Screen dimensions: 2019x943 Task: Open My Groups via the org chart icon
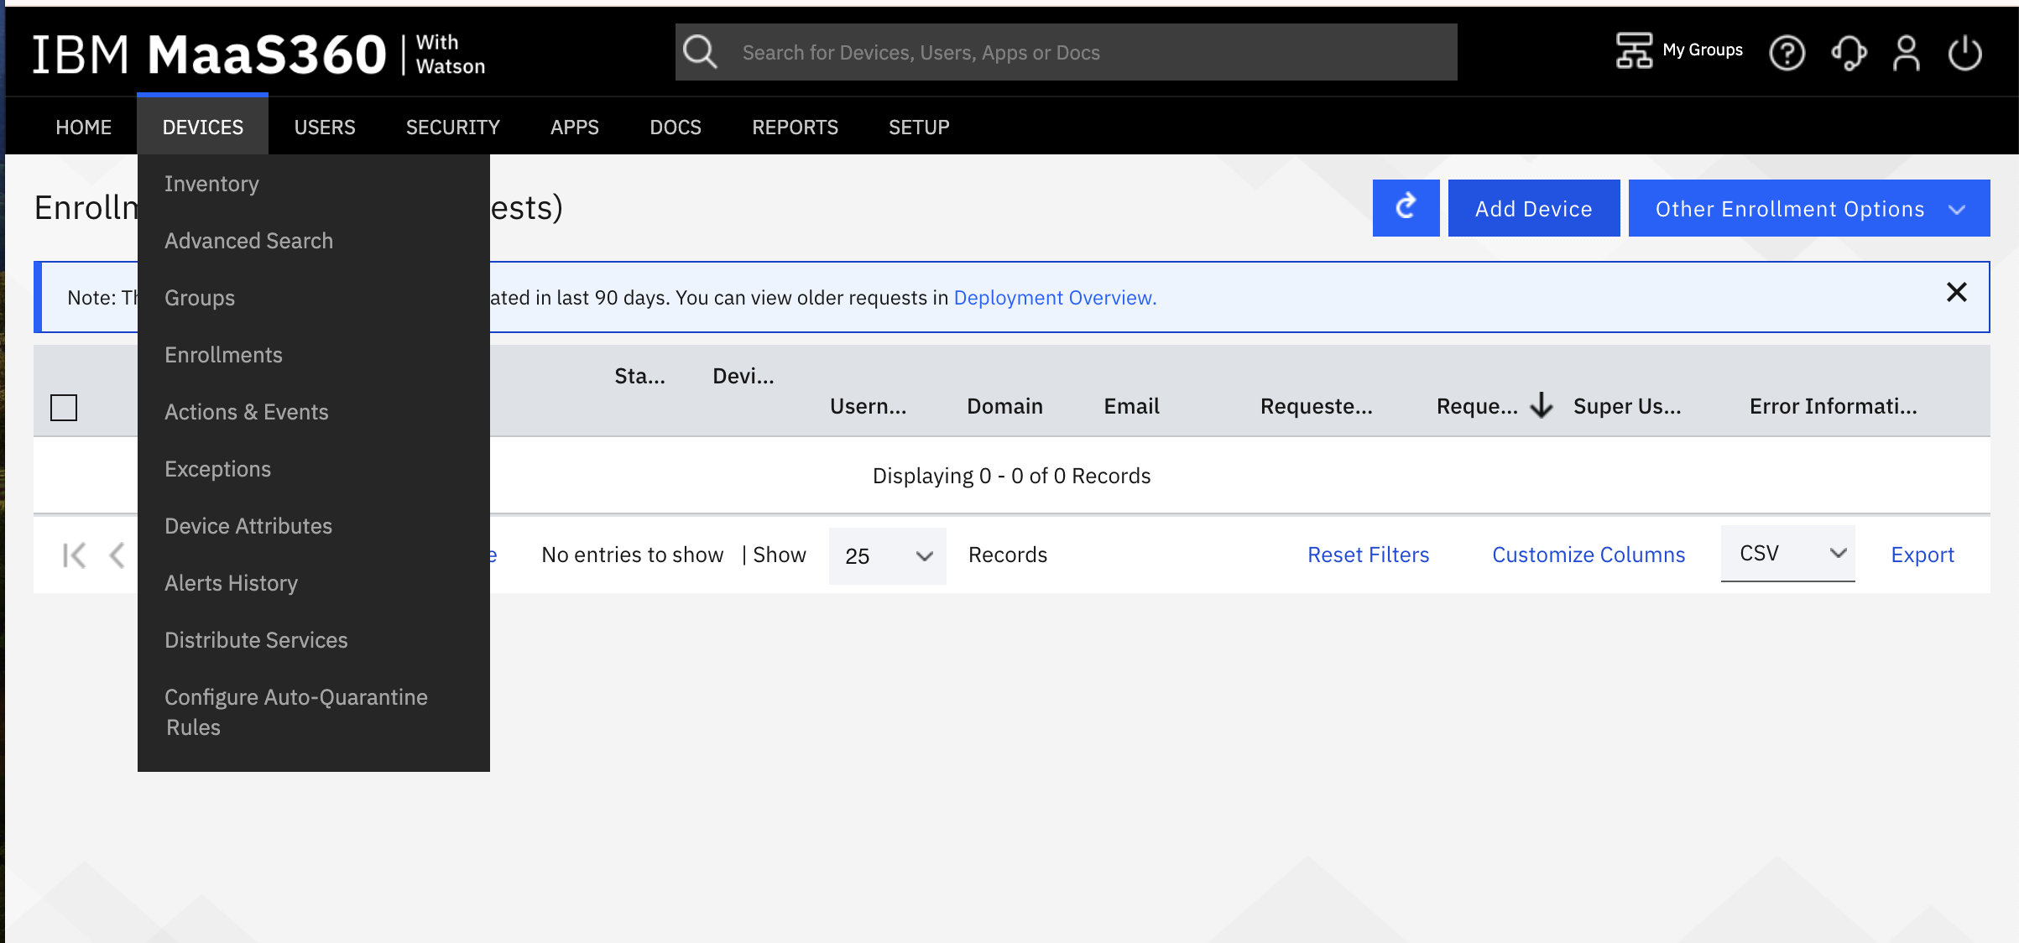click(x=1633, y=51)
